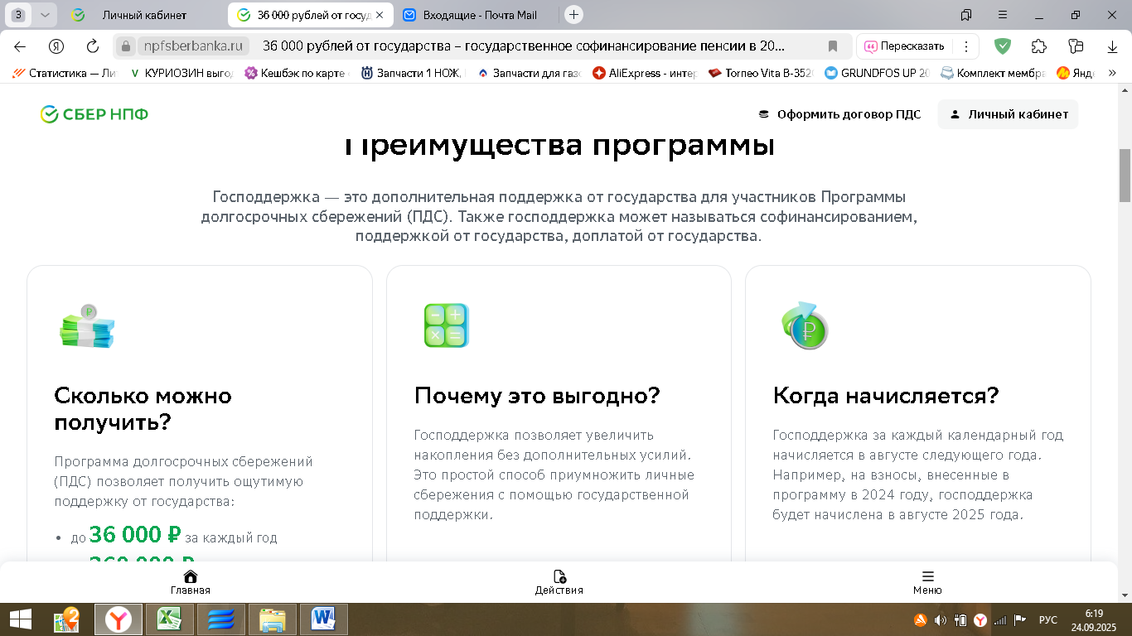Launch Excel from the taskbar

click(x=168, y=619)
